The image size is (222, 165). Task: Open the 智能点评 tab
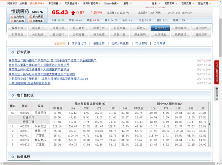[201, 35]
